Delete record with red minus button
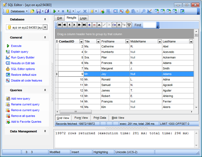 (94, 25)
